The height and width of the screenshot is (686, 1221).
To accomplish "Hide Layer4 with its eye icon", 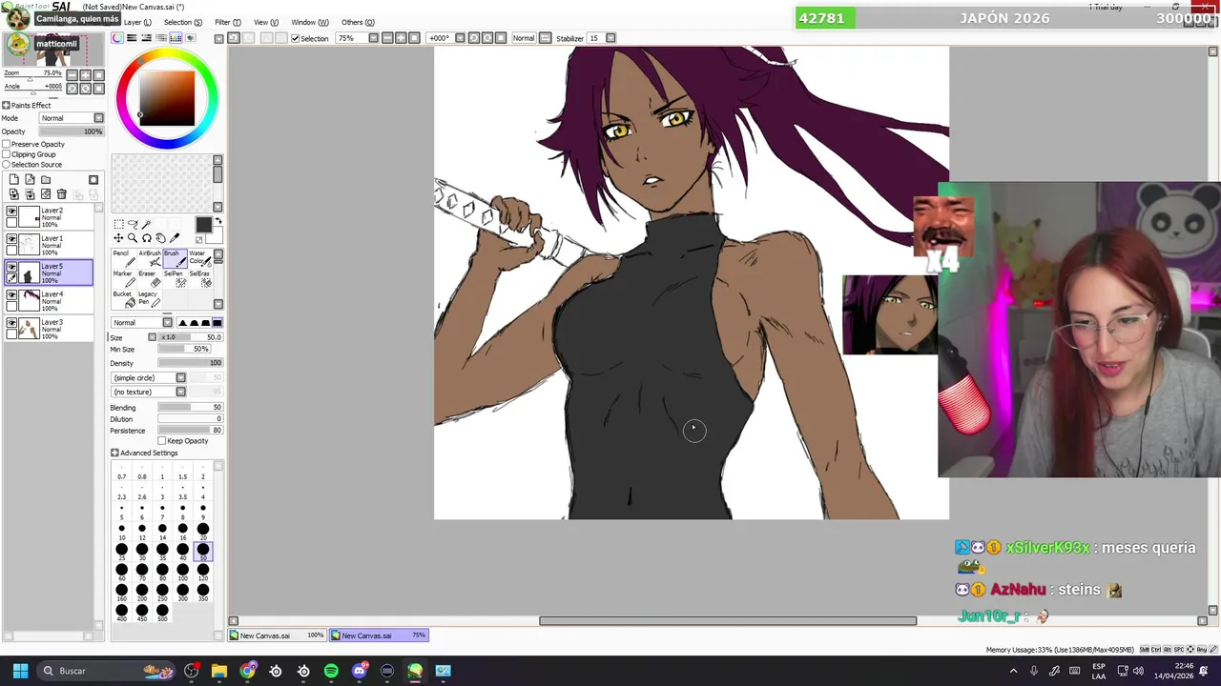I will (11, 295).
